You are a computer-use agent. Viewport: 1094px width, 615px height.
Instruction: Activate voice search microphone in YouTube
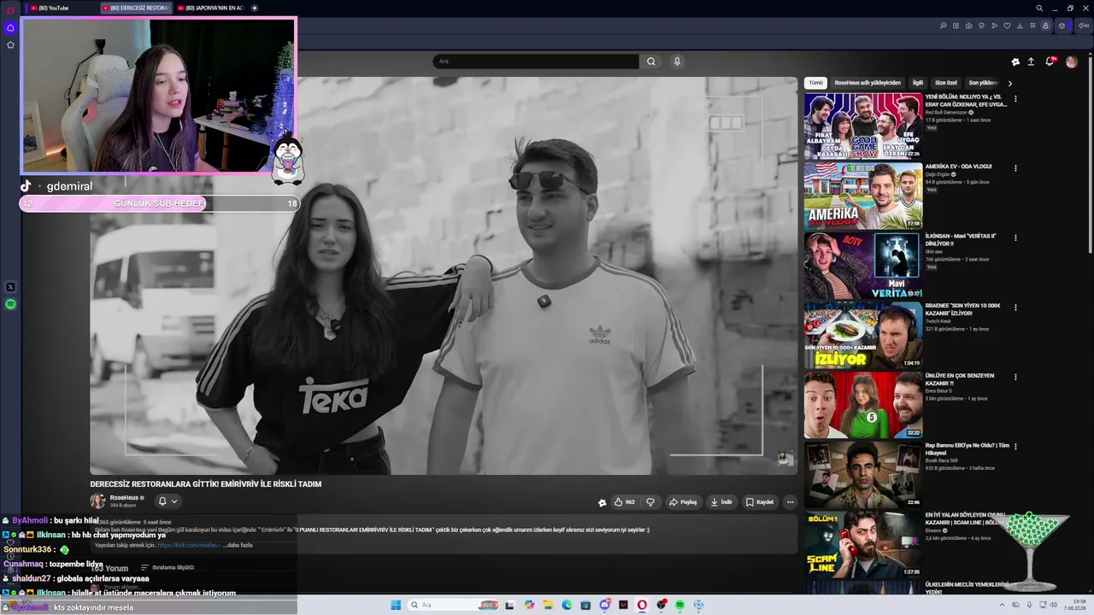[677, 61]
